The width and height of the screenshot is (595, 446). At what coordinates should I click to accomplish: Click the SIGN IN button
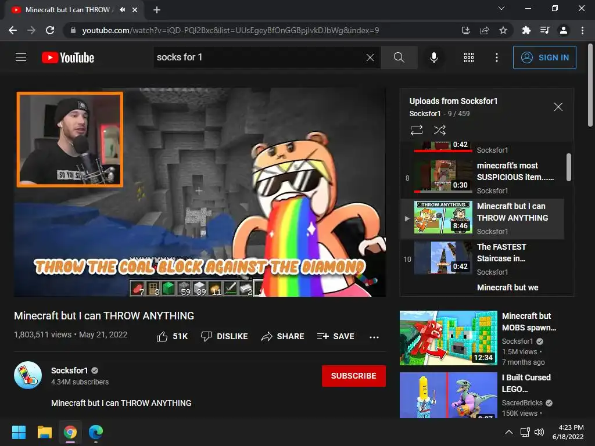point(544,57)
